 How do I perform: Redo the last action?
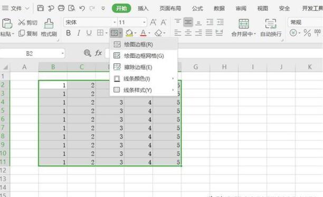tap(92, 8)
